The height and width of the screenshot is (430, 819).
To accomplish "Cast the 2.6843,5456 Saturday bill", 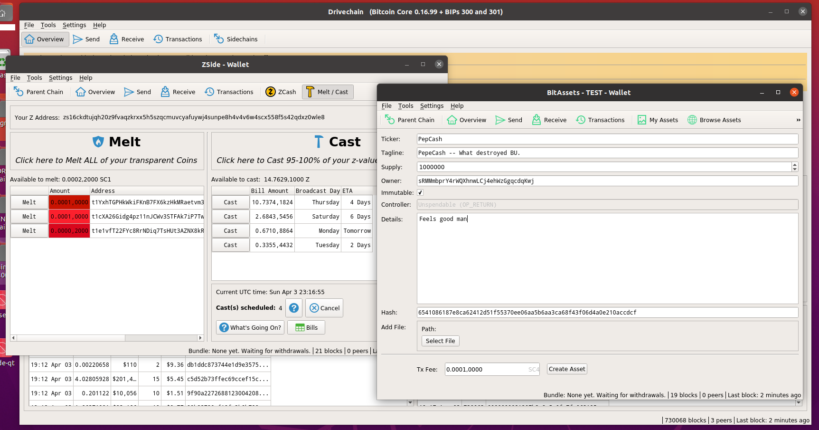I will pyautogui.click(x=231, y=217).
